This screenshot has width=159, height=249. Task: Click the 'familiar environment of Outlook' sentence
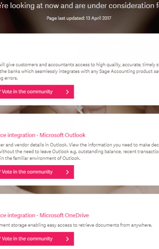(x=40, y=158)
